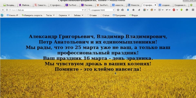Open the Узнать IP bookmark
The image size is (196, 98).
coord(12,15)
